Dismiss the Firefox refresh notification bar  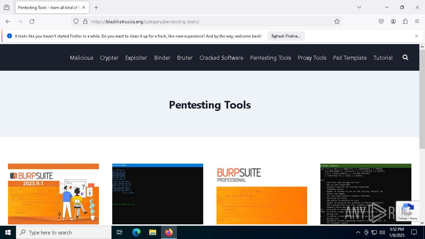point(417,36)
